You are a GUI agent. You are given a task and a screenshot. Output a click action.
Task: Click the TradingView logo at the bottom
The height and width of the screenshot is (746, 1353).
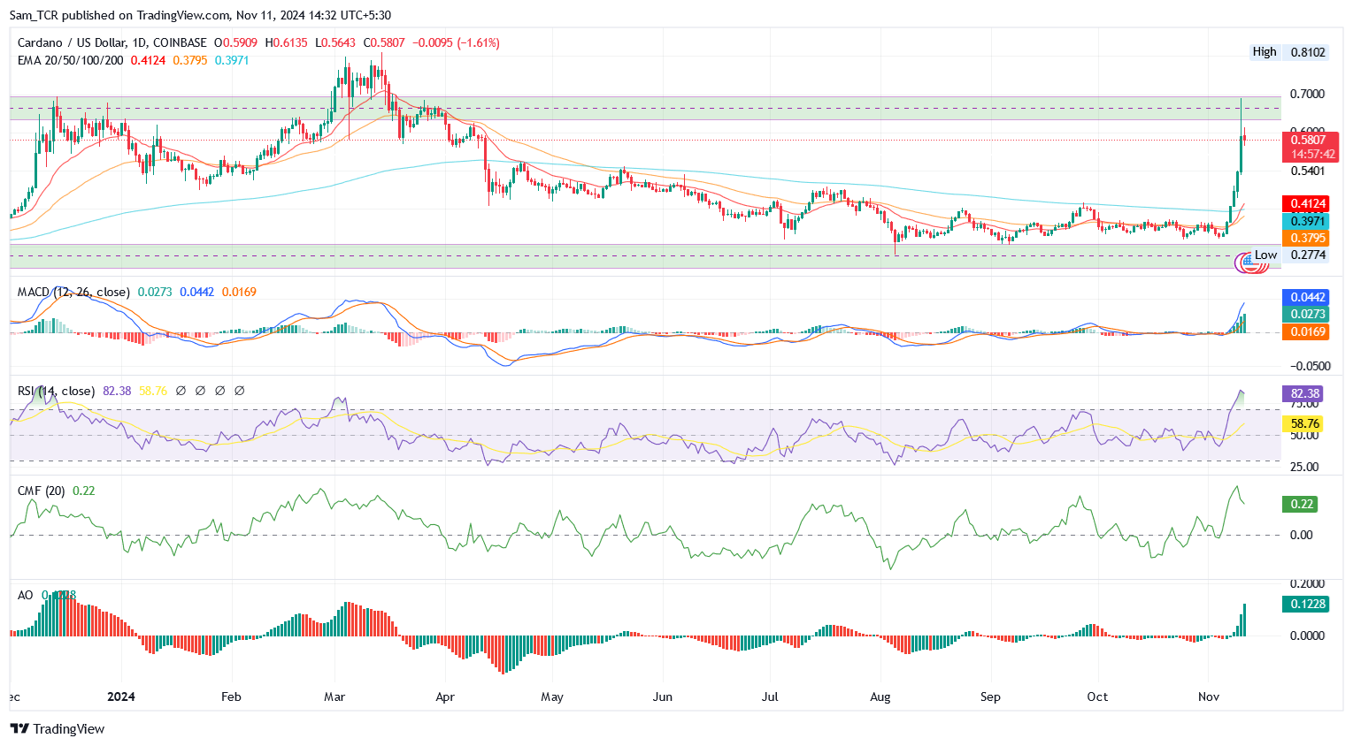pyautogui.click(x=57, y=728)
